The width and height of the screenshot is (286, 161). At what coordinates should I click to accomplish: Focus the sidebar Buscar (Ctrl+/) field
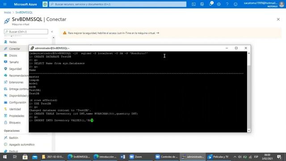[26, 32]
